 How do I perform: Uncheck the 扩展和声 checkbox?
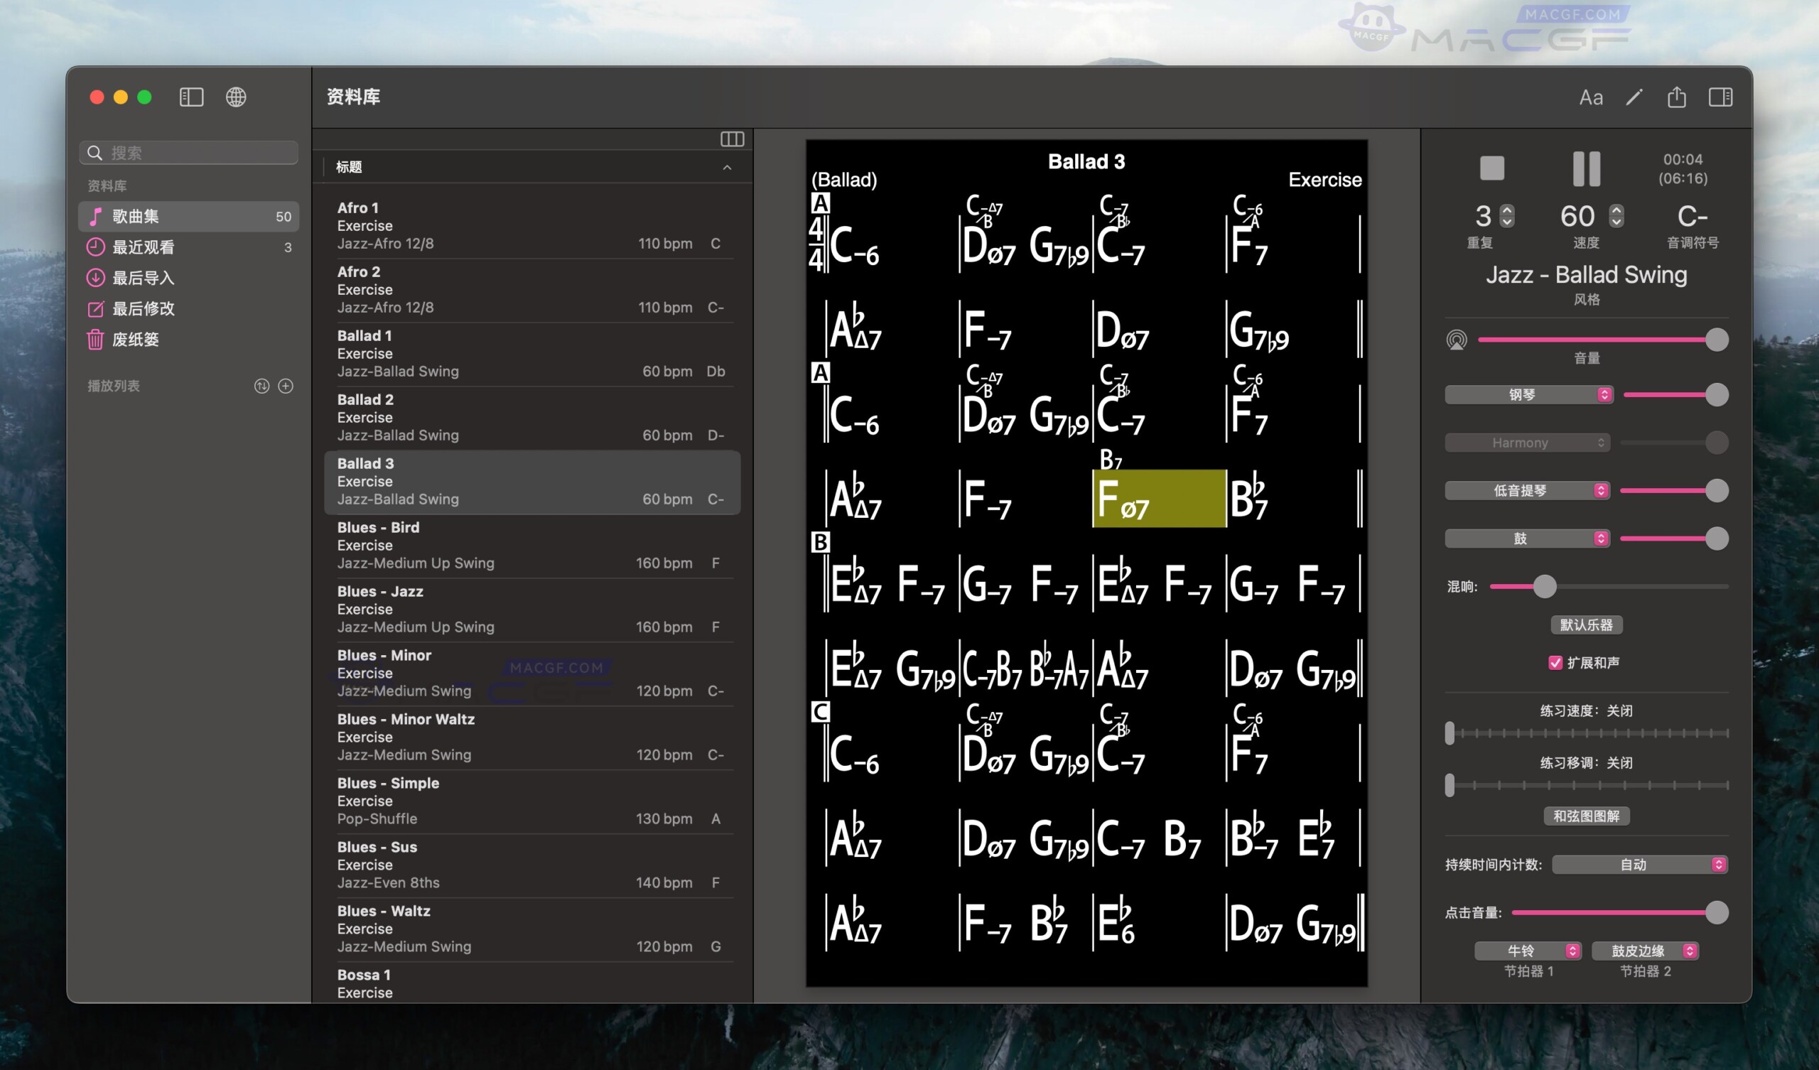coord(1555,663)
